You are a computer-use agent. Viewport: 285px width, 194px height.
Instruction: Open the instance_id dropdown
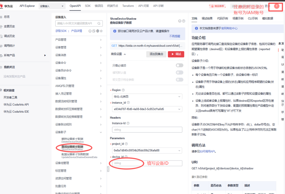(147, 109)
